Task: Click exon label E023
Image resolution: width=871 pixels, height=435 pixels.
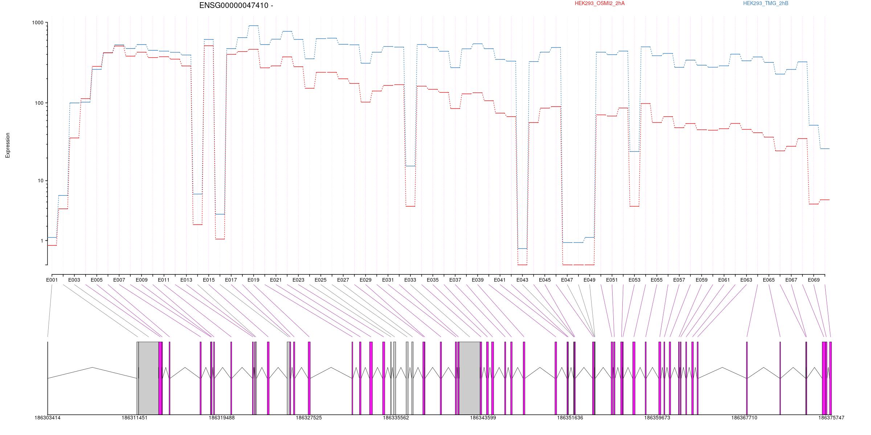Action: pos(298,280)
